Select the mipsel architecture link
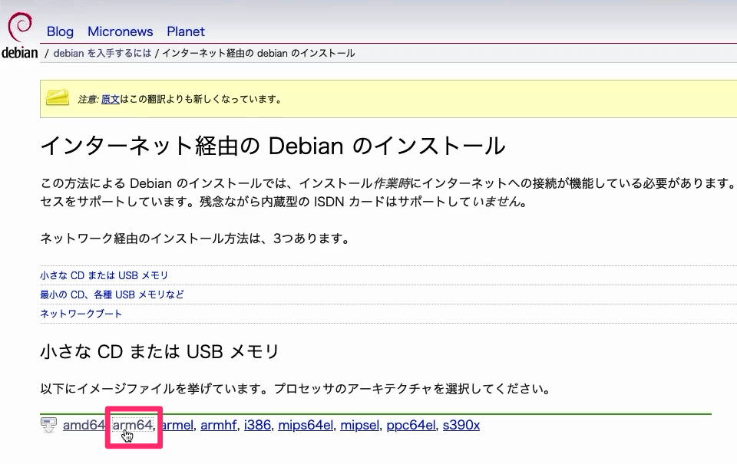The height and width of the screenshot is (464, 737). tap(359, 425)
